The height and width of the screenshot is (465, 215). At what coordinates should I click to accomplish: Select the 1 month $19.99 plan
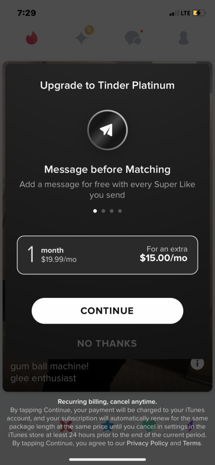108,255
